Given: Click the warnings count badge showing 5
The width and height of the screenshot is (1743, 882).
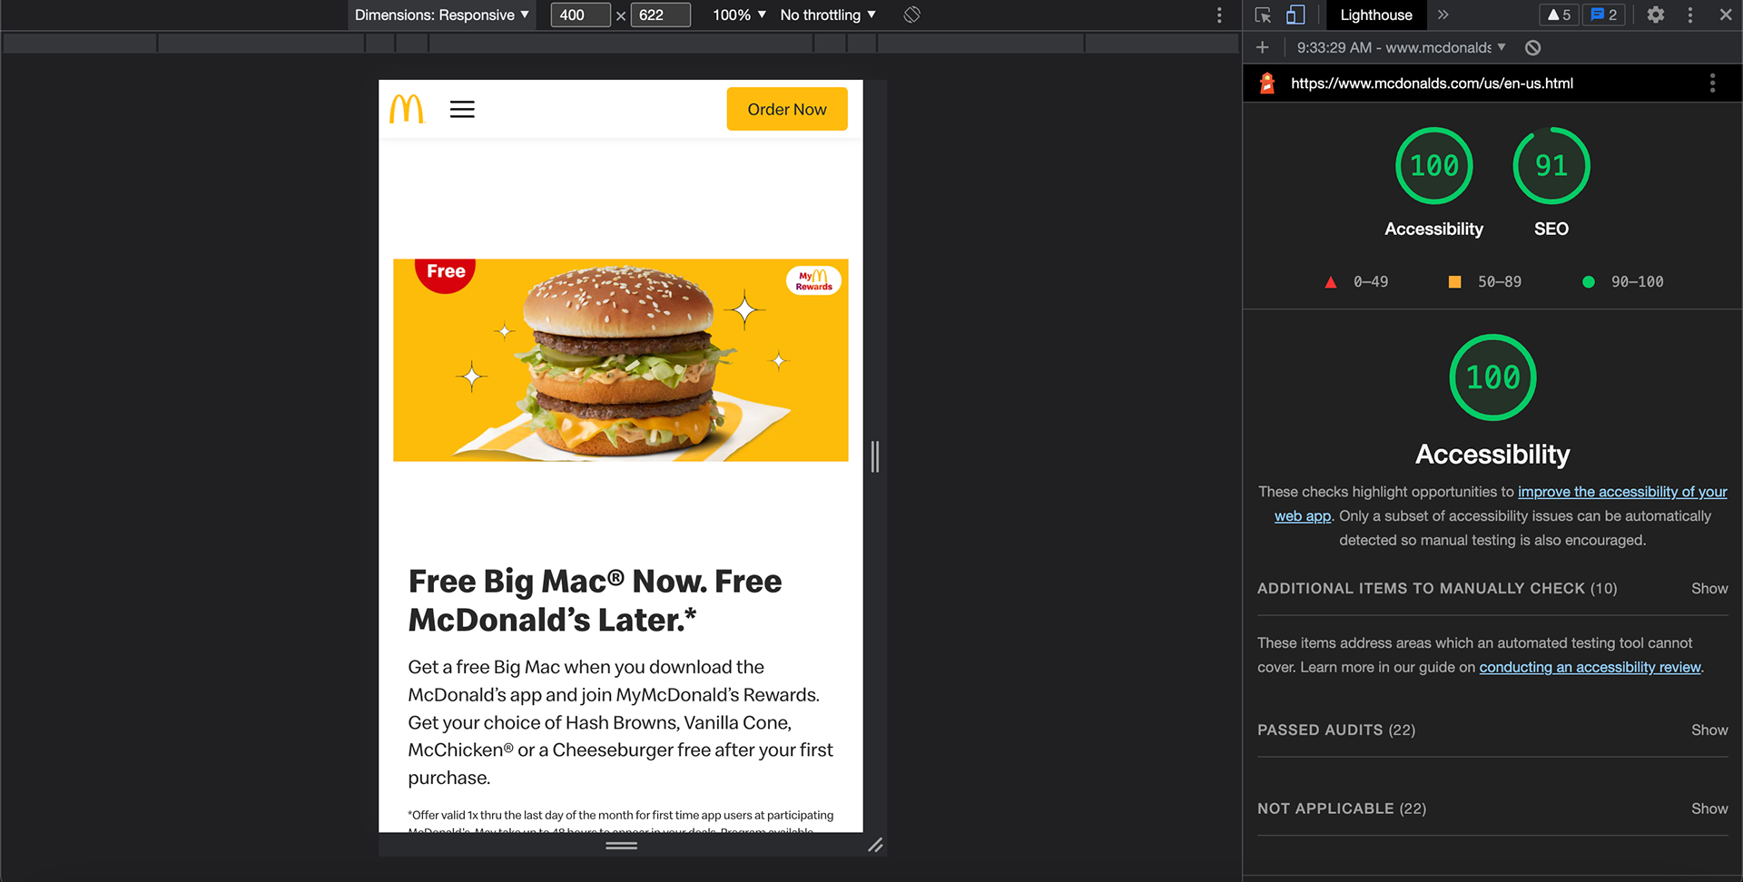Looking at the screenshot, I should tap(1560, 15).
